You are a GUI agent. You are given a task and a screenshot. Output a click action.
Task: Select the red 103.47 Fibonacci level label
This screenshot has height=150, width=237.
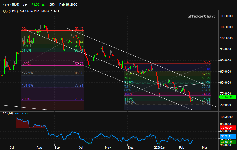[78, 29]
